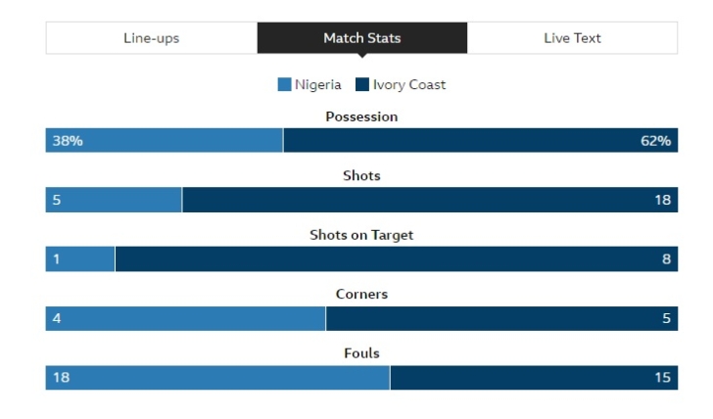Click Ivory Coast's 62% possession bar
Viewport: 713px width, 419px height.
(480, 141)
